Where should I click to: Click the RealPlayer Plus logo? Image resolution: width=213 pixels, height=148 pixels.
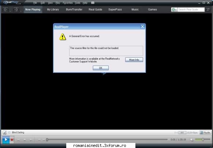coord(12,3)
